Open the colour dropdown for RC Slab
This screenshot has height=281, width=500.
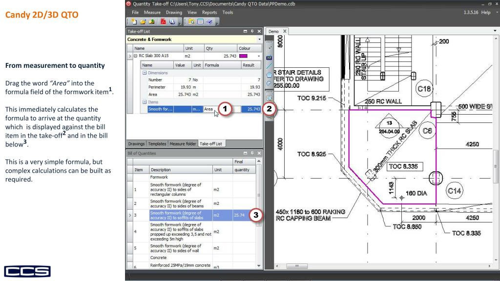tap(259, 56)
